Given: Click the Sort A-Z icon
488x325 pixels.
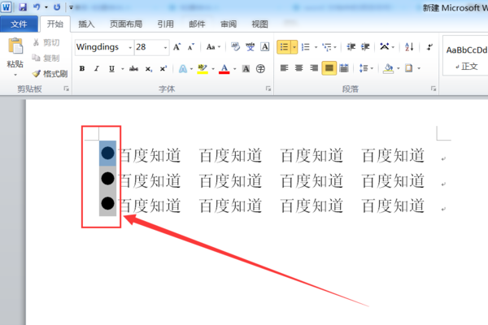Looking at the screenshot, I should pos(409,47).
